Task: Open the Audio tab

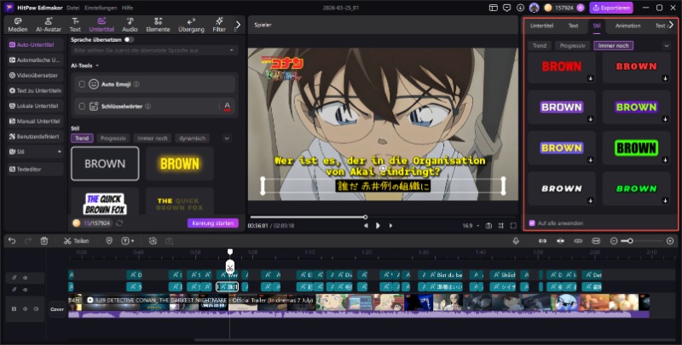Action: [130, 25]
